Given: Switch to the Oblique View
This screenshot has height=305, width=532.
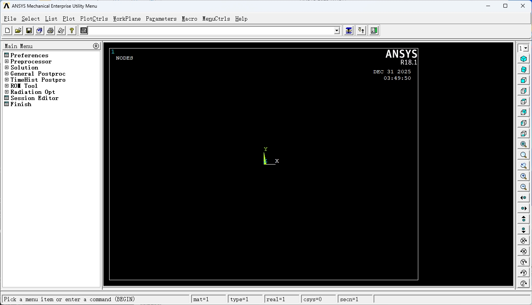Looking at the screenshot, I should click(x=523, y=69).
